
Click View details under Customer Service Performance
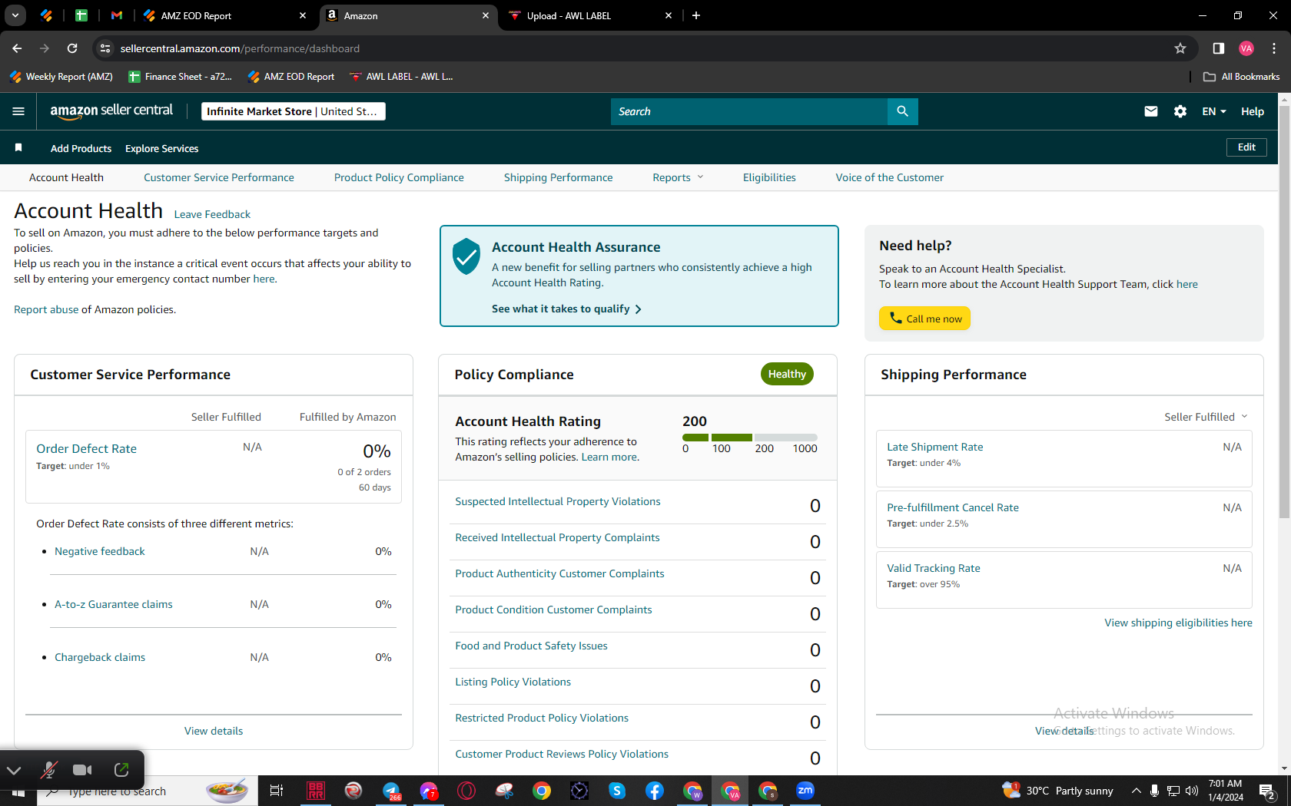(214, 731)
